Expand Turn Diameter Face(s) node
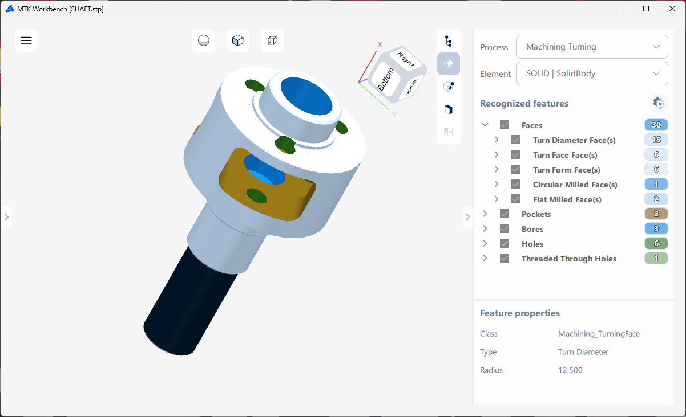Image resolution: width=686 pixels, height=417 pixels. click(497, 140)
